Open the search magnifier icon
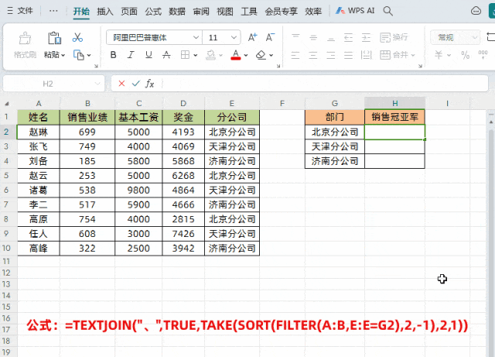 (387, 11)
